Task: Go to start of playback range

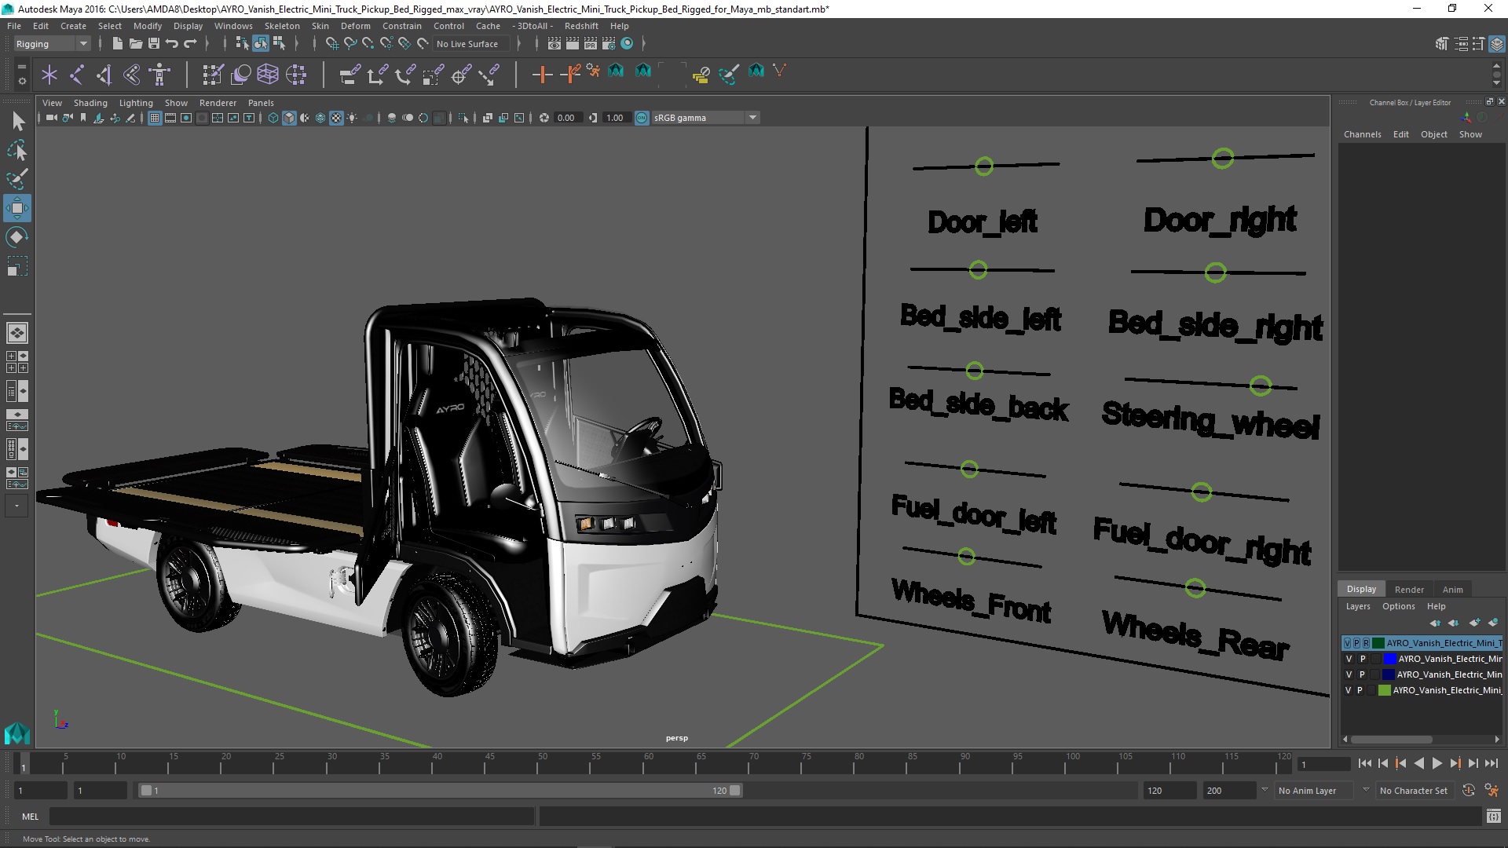Action: [1364, 763]
